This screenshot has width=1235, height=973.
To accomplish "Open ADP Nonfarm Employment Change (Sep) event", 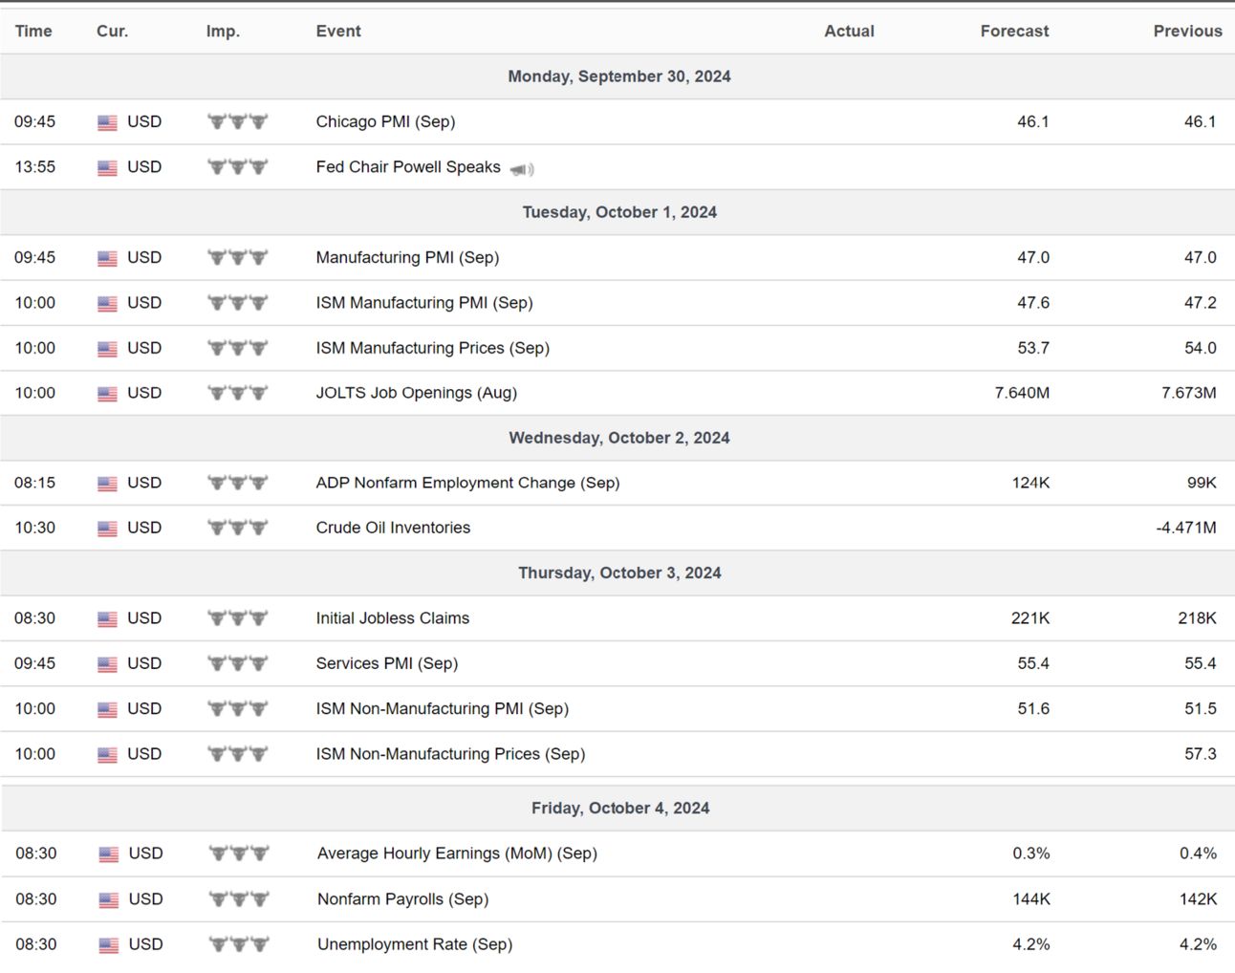I will (x=467, y=482).
